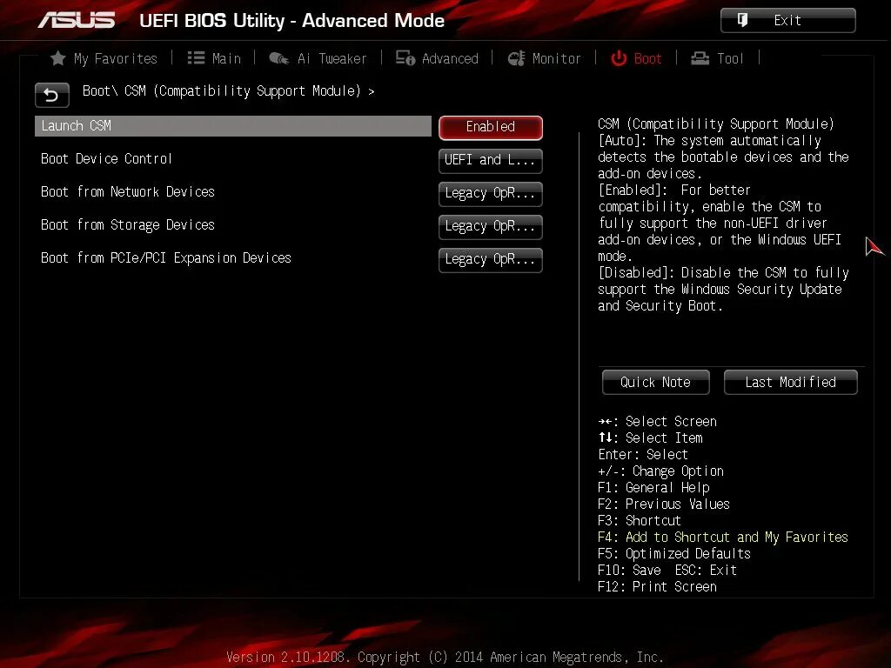The image size is (891, 668).
Task: Click the Exit button
Action: tap(787, 21)
